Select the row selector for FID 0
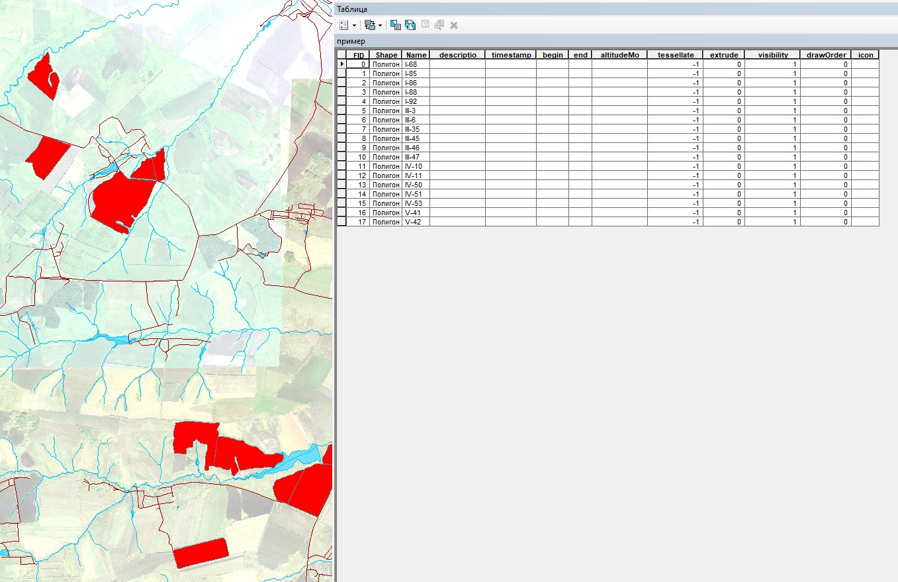898x582 pixels. click(x=341, y=64)
